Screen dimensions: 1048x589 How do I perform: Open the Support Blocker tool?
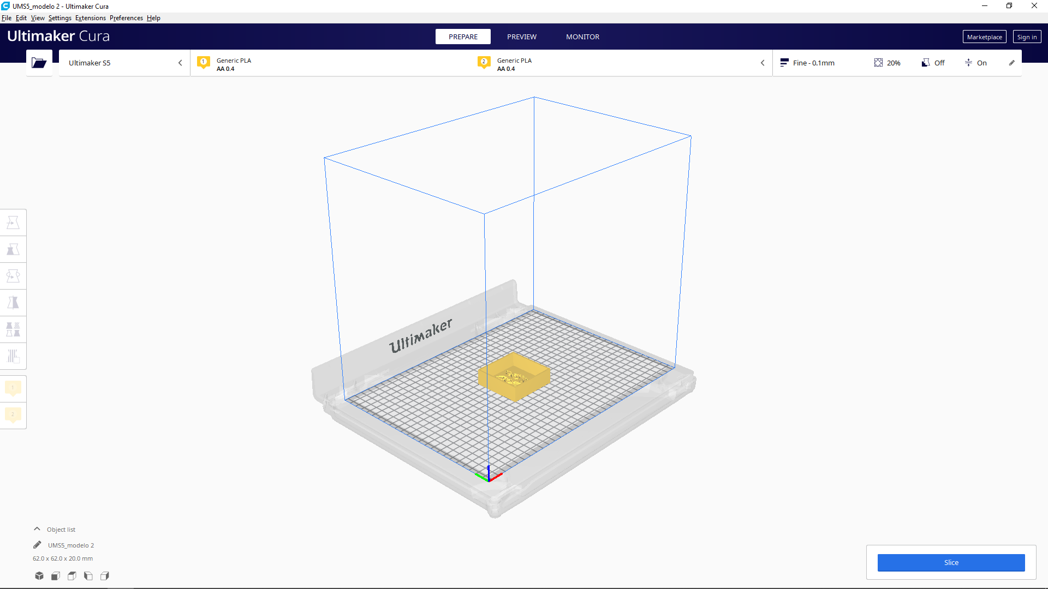pyautogui.click(x=13, y=356)
